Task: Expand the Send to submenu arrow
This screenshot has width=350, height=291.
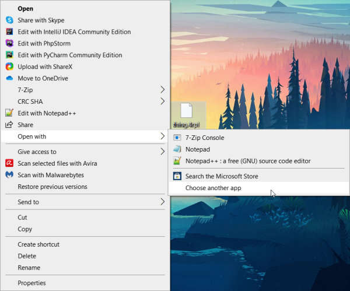Action: point(163,202)
